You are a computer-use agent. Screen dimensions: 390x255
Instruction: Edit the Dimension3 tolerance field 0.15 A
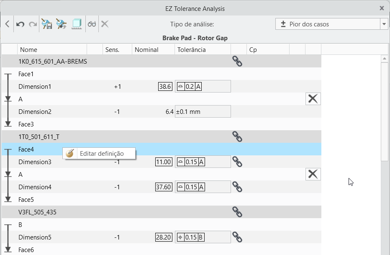point(203,162)
